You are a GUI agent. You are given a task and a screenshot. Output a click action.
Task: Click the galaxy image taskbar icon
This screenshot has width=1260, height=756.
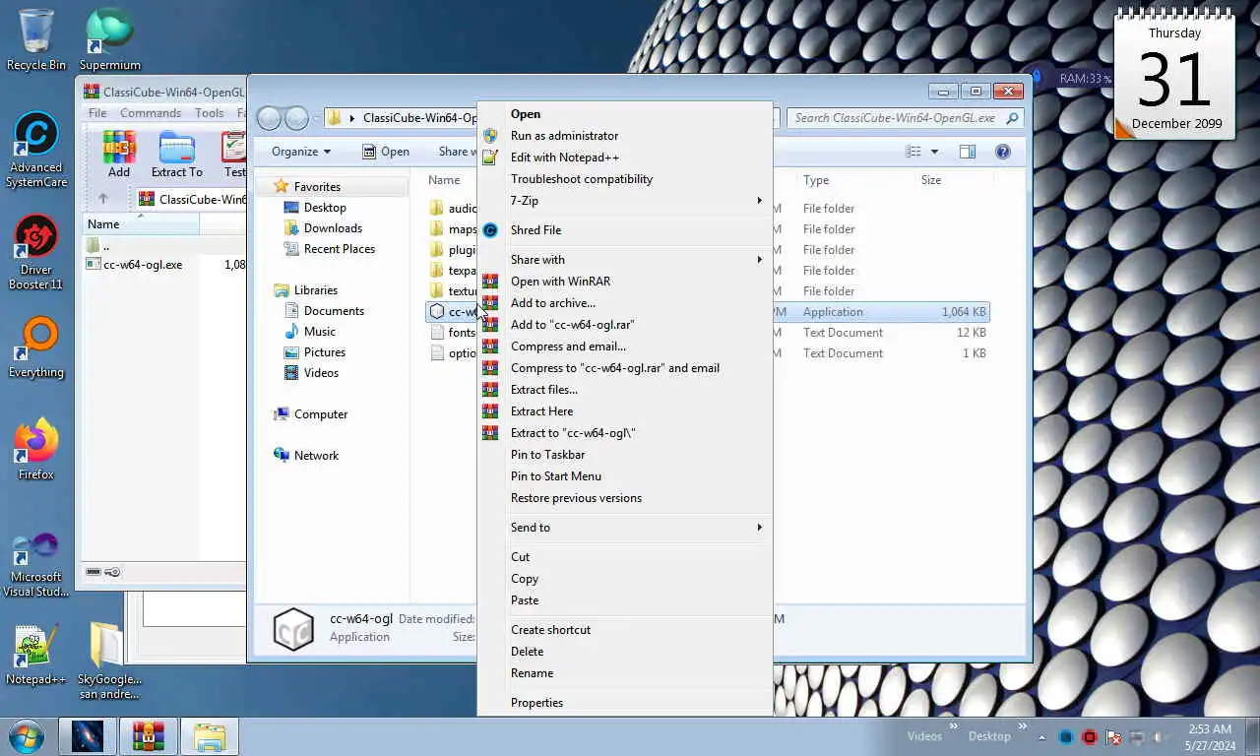click(x=88, y=736)
